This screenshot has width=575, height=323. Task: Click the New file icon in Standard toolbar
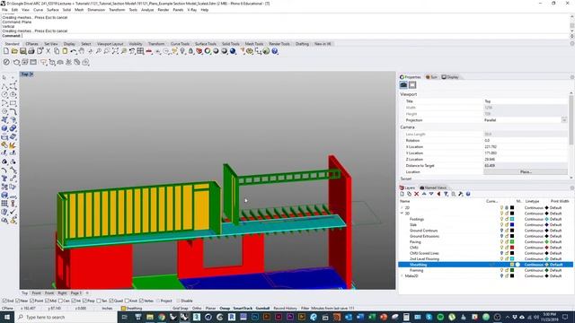pos(6,51)
